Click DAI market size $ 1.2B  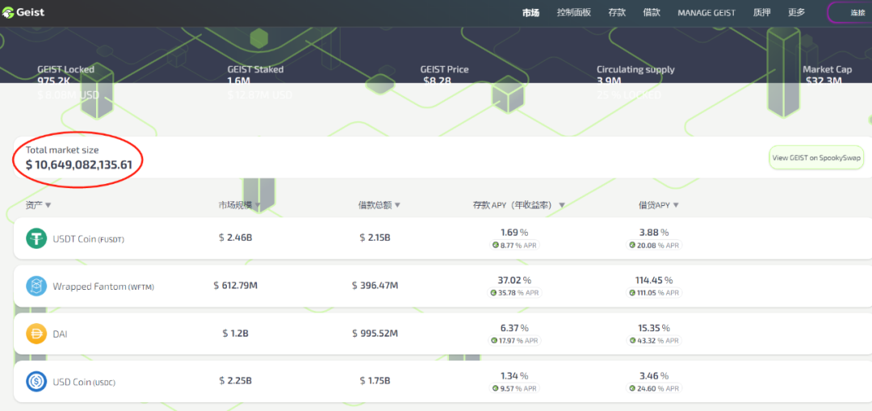(235, 333)
